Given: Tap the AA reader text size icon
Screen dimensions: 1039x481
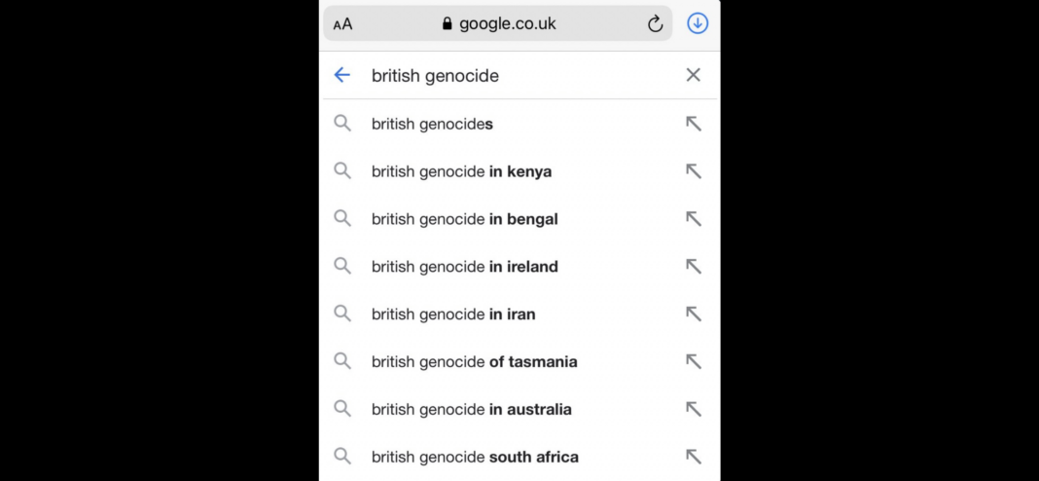Looking at the screenshot, I should click(x=342, y=24).
